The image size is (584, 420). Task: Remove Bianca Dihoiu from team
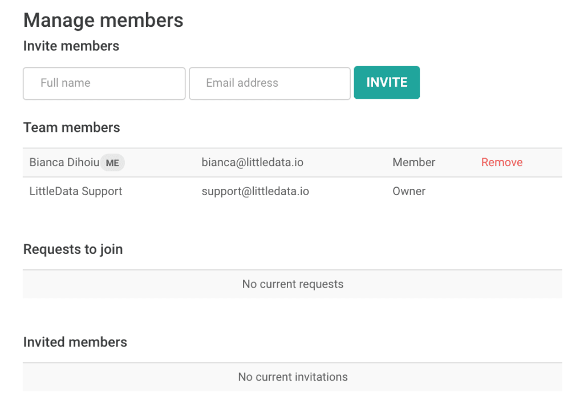tap(502, 163)
